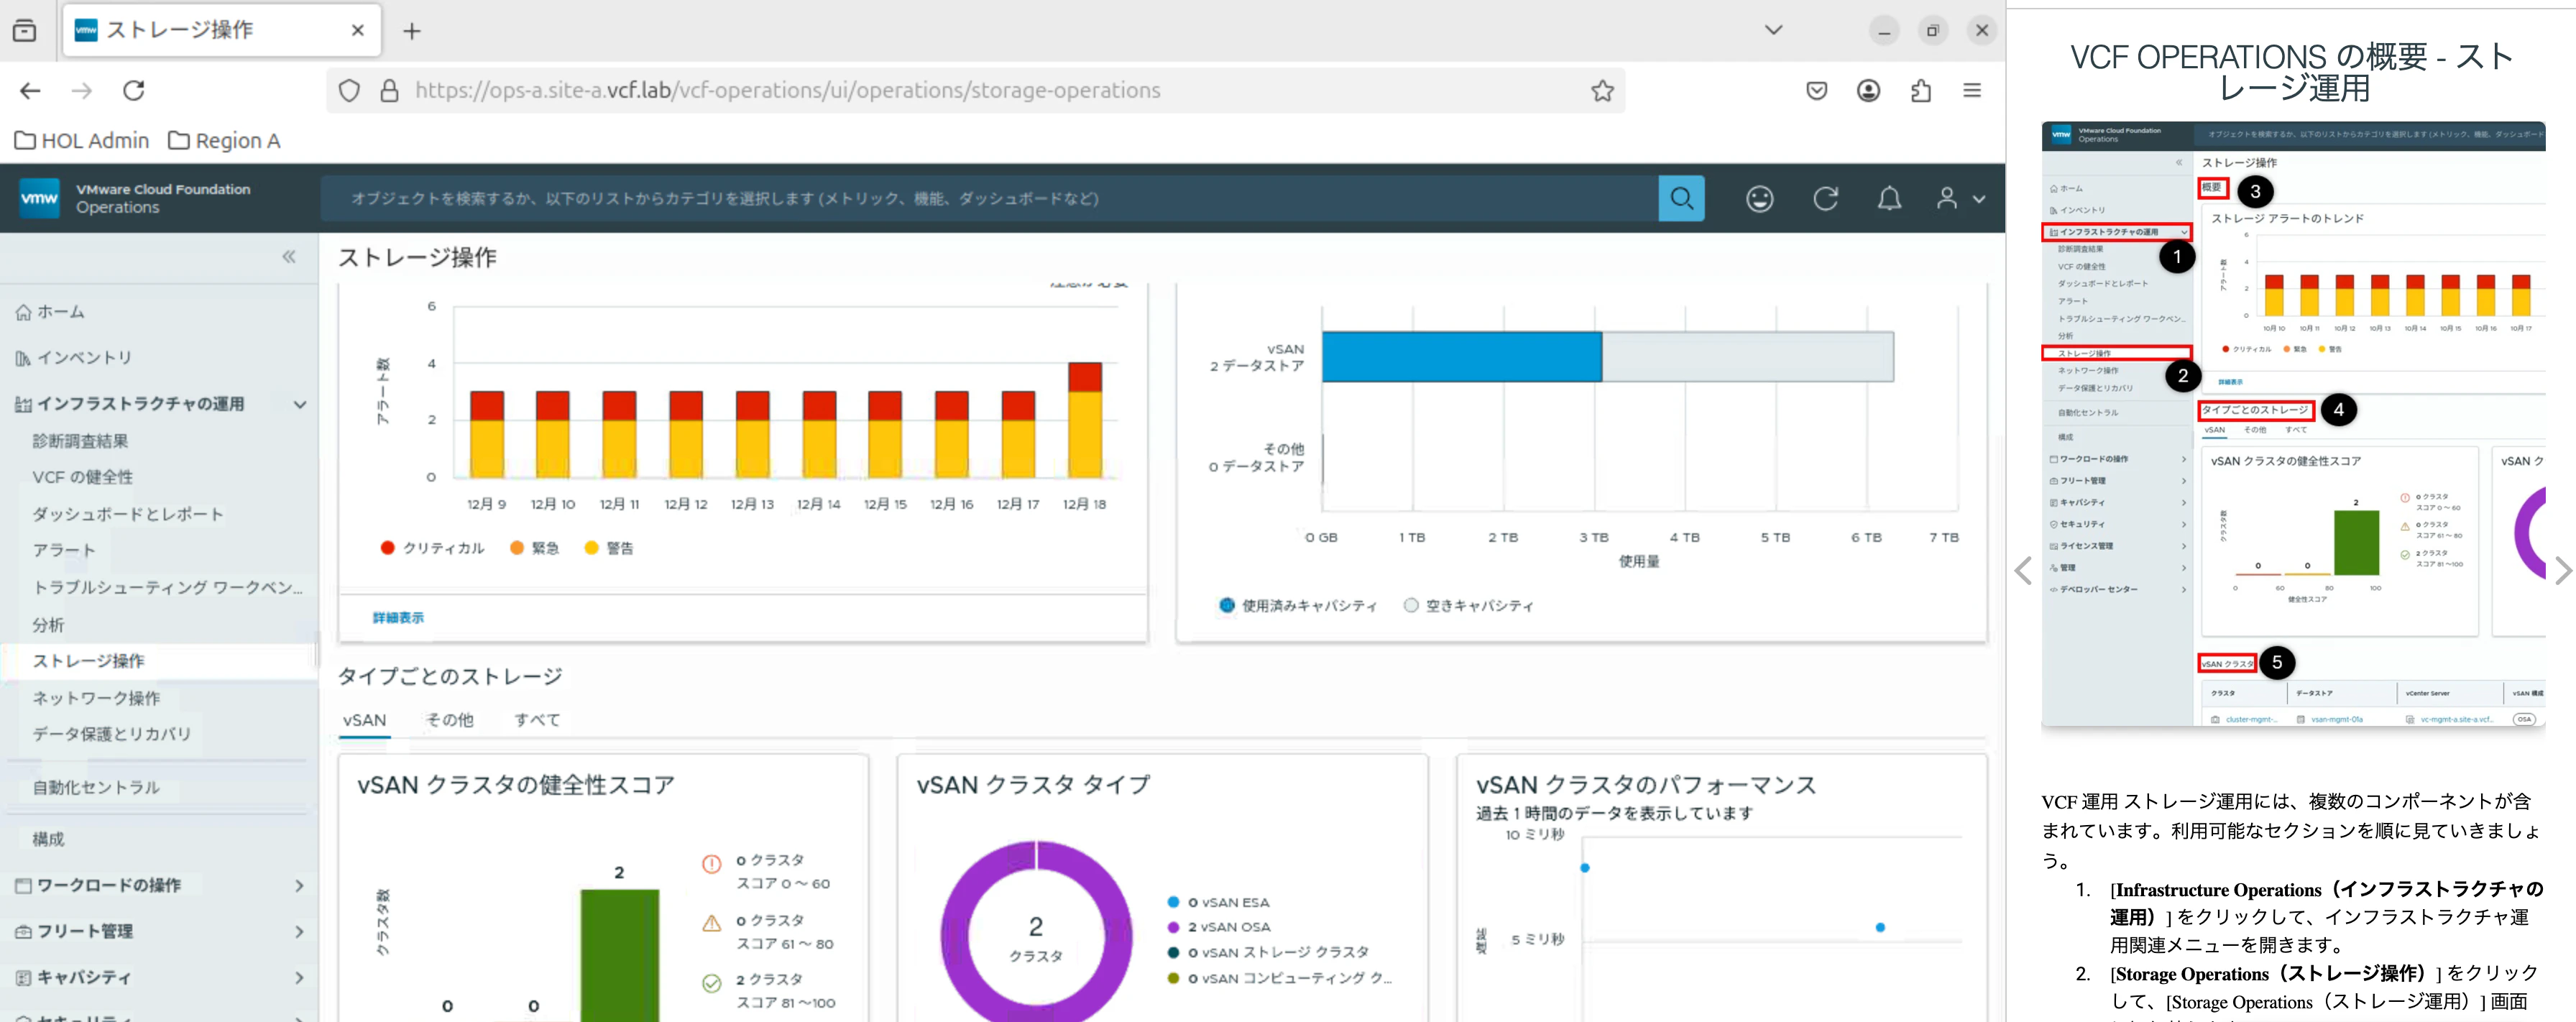Open インベントリ in the sidebar
Screen dimensions: 2576x1022
click(x=74, y=358)
